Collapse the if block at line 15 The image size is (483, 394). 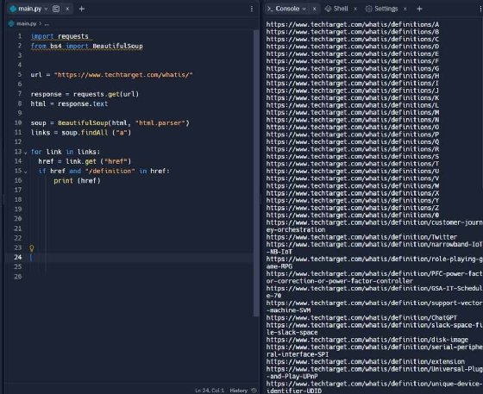click(26, 172)
